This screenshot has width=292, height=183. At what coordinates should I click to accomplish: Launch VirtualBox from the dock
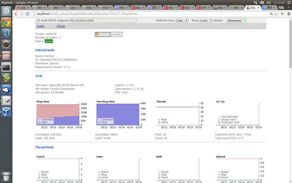[x=6, y=112]
